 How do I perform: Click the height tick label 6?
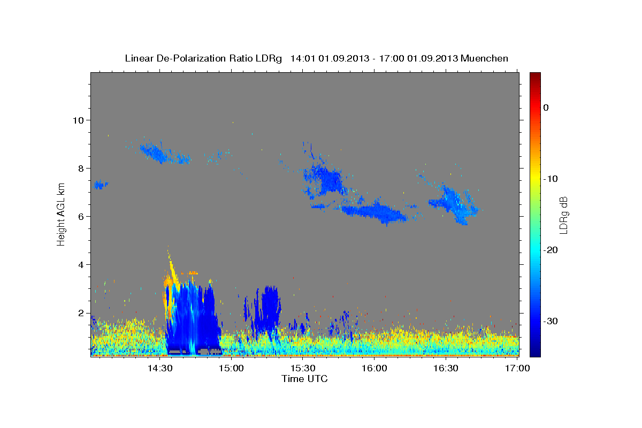[81, 216]
